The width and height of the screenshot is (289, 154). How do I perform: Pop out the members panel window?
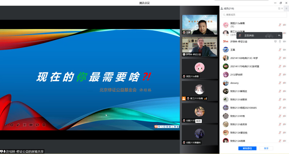(x=279, y=8)
